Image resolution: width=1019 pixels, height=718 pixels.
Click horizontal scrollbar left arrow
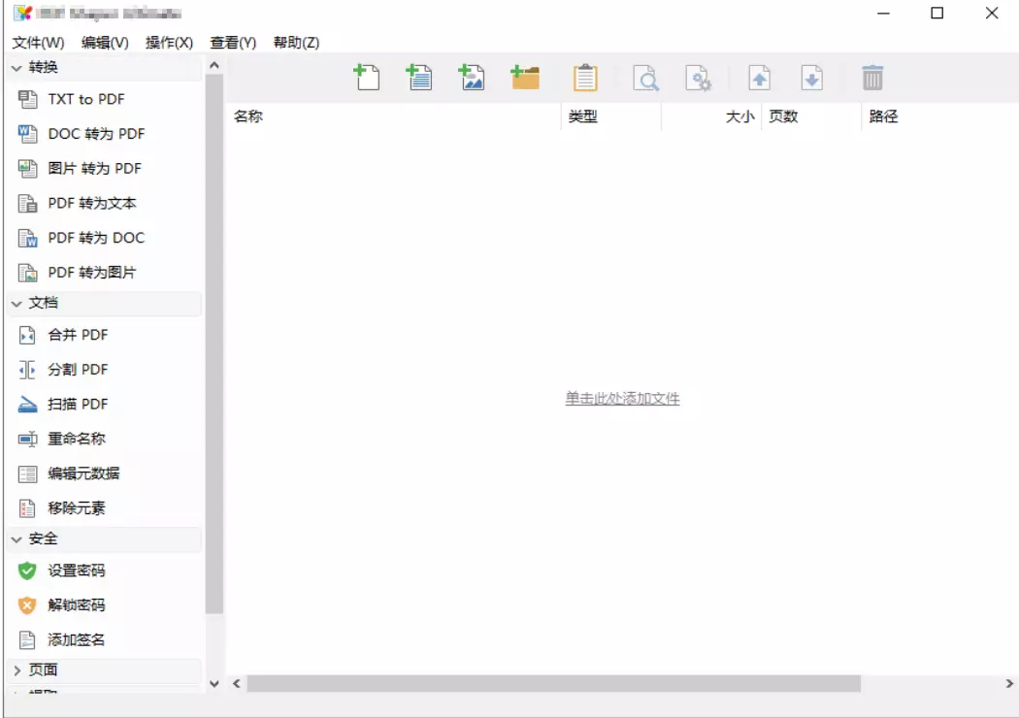[237, 684]
